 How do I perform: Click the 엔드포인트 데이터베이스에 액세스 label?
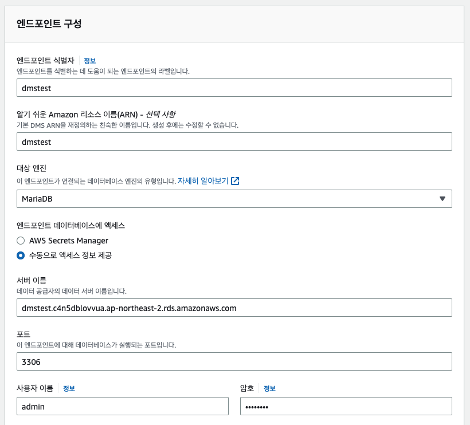(70, 225)
